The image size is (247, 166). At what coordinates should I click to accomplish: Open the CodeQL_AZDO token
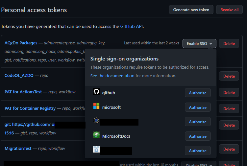click(x=19, y=76)
